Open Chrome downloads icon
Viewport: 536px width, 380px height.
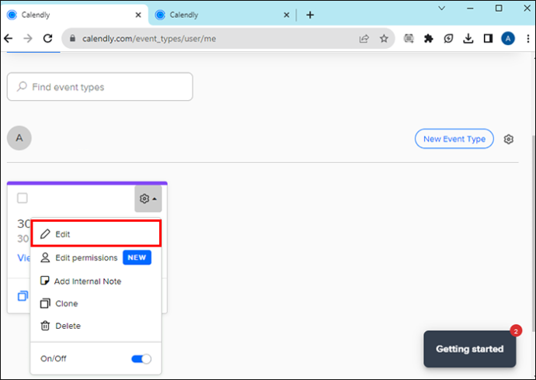(468, 39)
